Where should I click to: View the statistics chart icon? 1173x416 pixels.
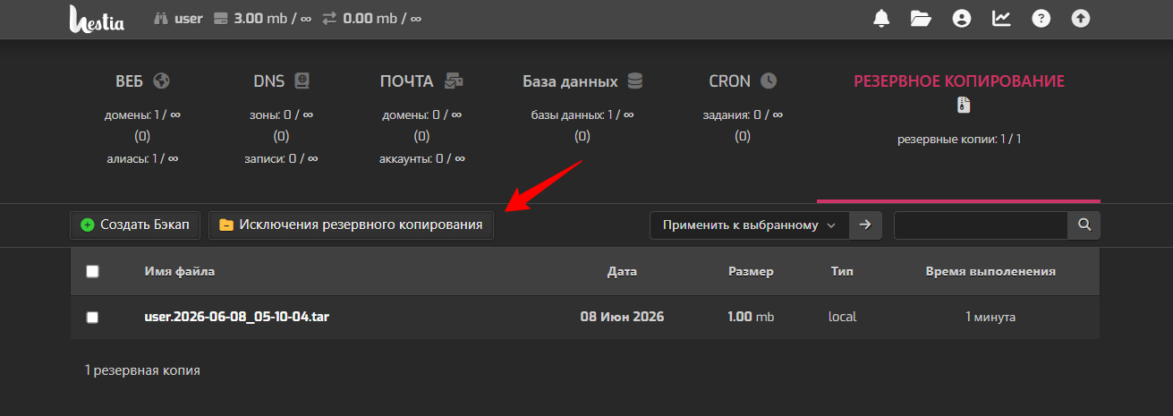click(1001, 18)
